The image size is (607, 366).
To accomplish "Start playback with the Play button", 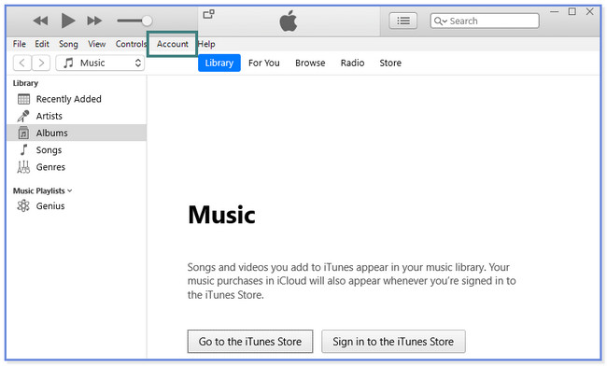I will (x=68, y=21).
